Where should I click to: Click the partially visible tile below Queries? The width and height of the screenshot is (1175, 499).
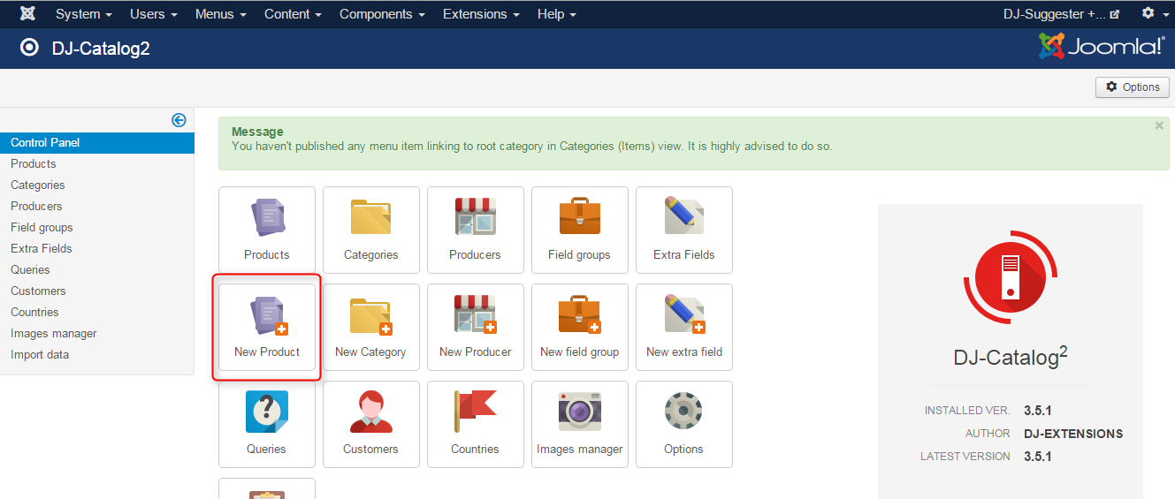point(267,488)
